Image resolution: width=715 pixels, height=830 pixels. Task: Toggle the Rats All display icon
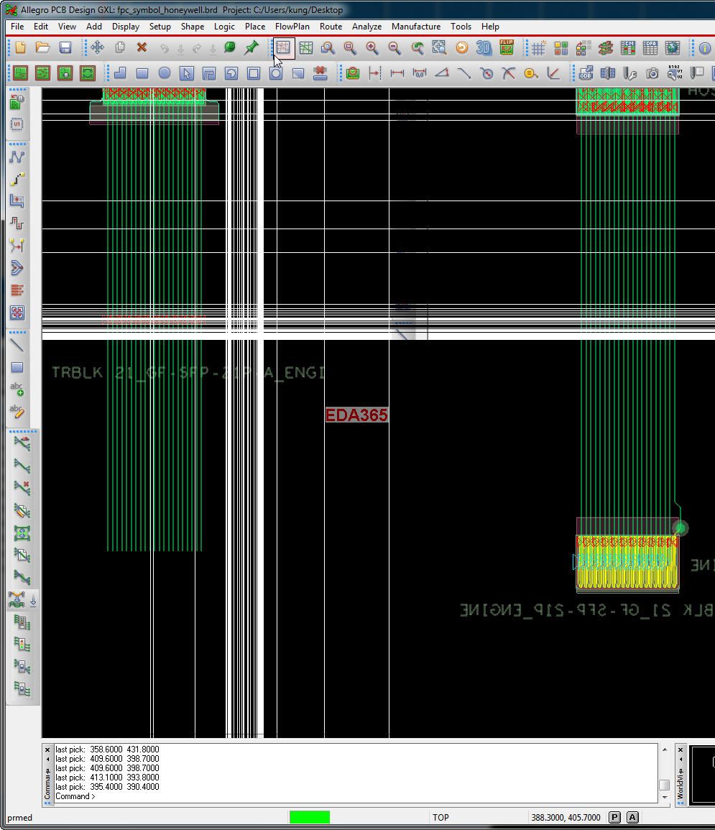pyautogui.click(x=306, y=48)
